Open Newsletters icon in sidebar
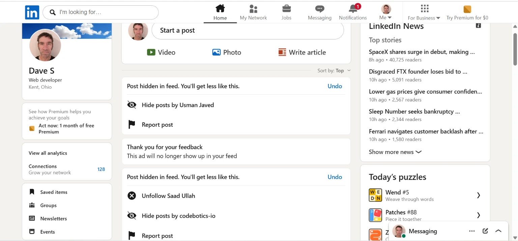The height and width of the screenshot is (241, 518). pos(32,218)
